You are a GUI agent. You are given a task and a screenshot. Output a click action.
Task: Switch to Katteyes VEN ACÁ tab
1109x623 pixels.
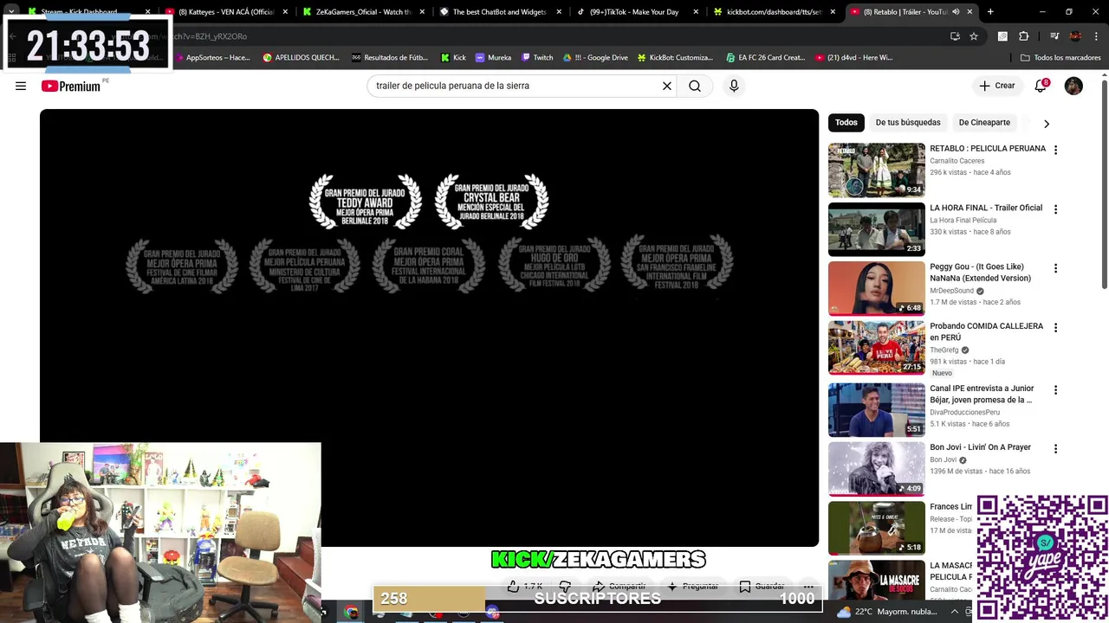coord(225,12)
